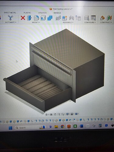Open the Display Settings monitor dropdown

click(x=68, y=114)
